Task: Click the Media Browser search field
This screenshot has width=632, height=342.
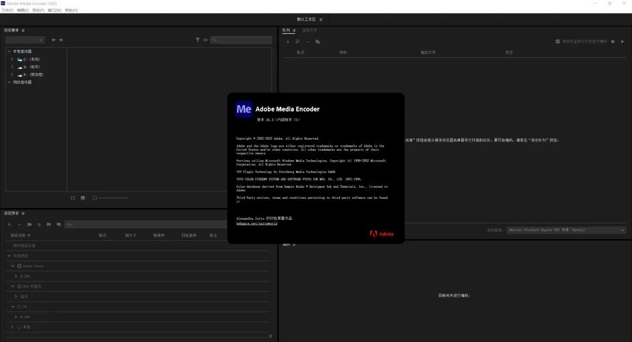Action: tap(241, 40)
